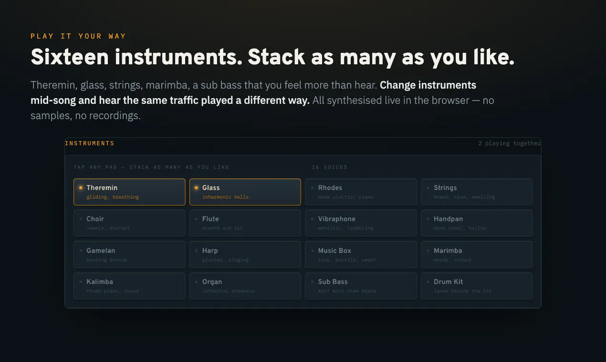
Task: Enable the Organ cathedral drawbars pad
Action: [x=245, y=286]
